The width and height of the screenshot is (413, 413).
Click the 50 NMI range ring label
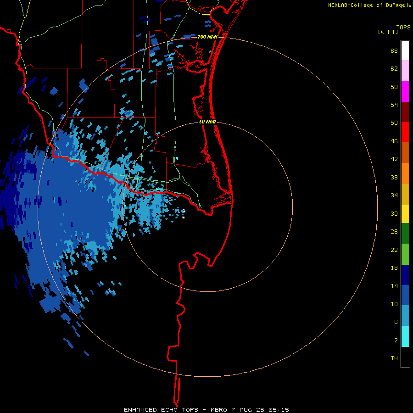click(207, 122)
